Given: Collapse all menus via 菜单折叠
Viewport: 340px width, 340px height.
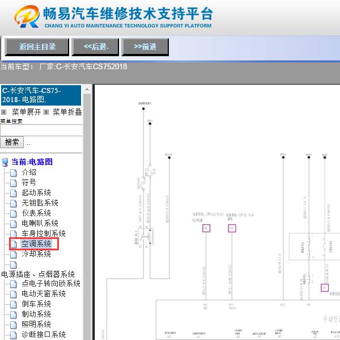Looking at the screenshot, I should coord(67,112).
